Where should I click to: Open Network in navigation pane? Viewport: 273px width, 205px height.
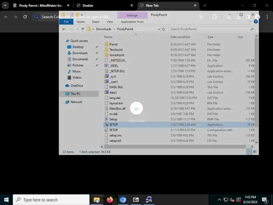[x=76, y=102]
